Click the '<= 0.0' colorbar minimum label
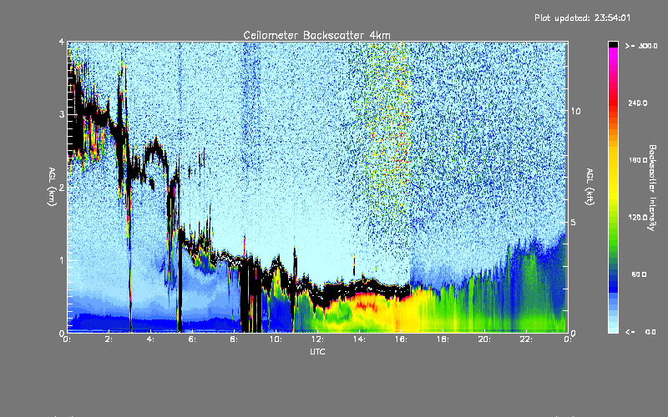Screen dimensions: 668x417 640,331
